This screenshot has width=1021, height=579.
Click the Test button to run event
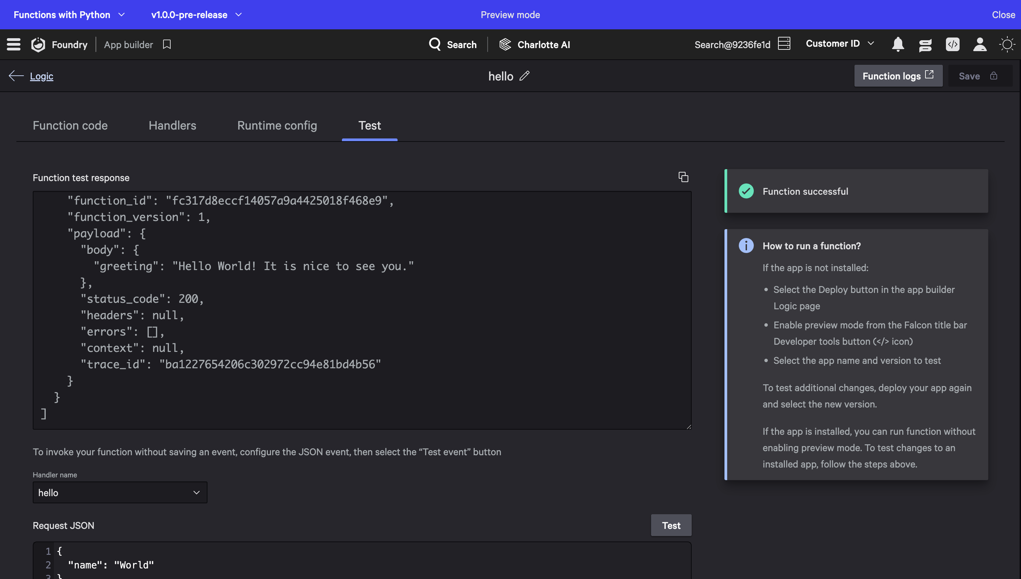coord(671,525)
